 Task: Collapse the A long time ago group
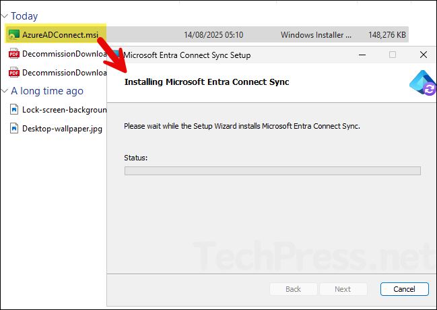pos(5,91)
